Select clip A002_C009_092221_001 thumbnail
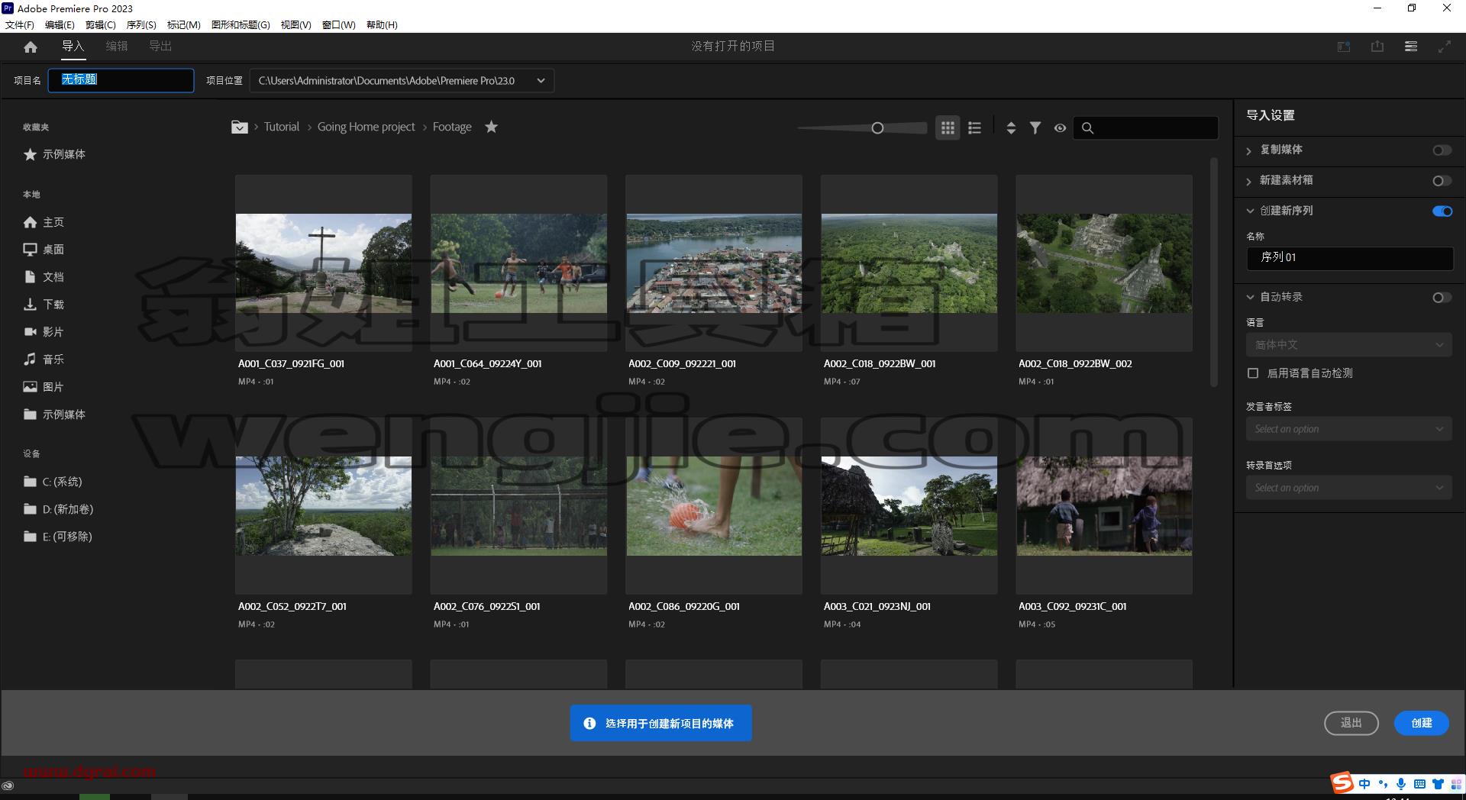Viewport: 1466px width, 800px height. tap(714, 263)
